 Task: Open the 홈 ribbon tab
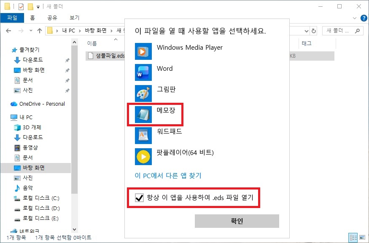(x=32, y=18)
